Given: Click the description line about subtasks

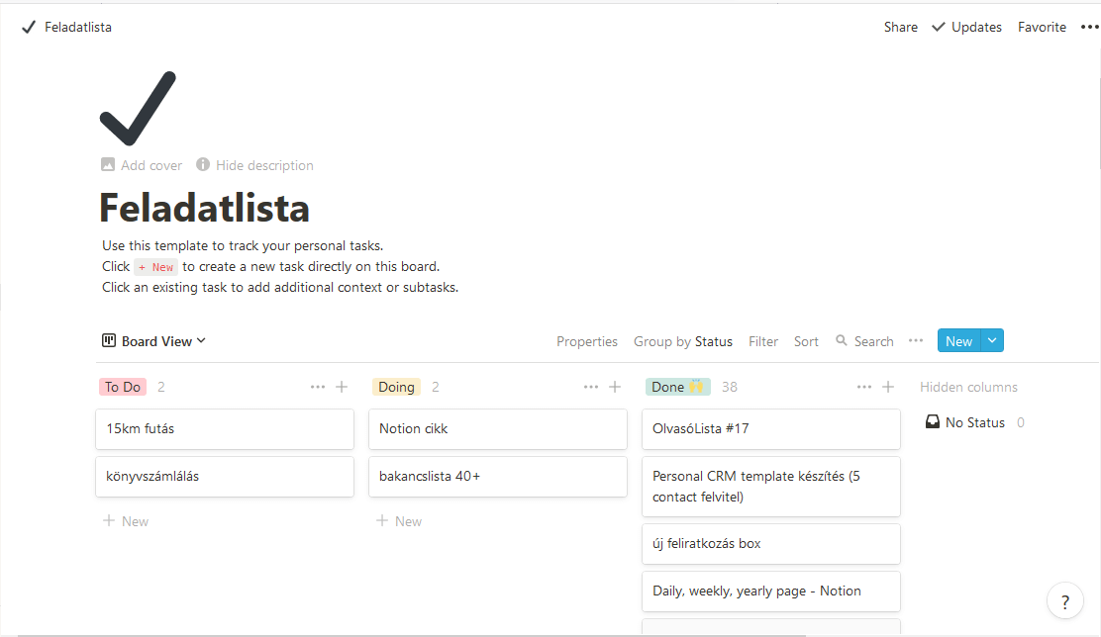Looking at the screenshot, I should pyautogui.click(x=280, y=288).
